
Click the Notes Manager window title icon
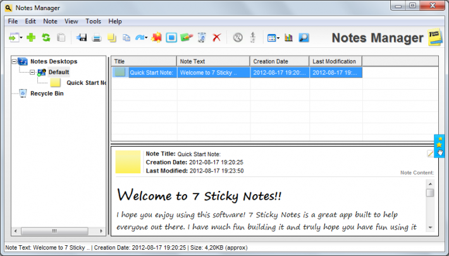point(9,8)
